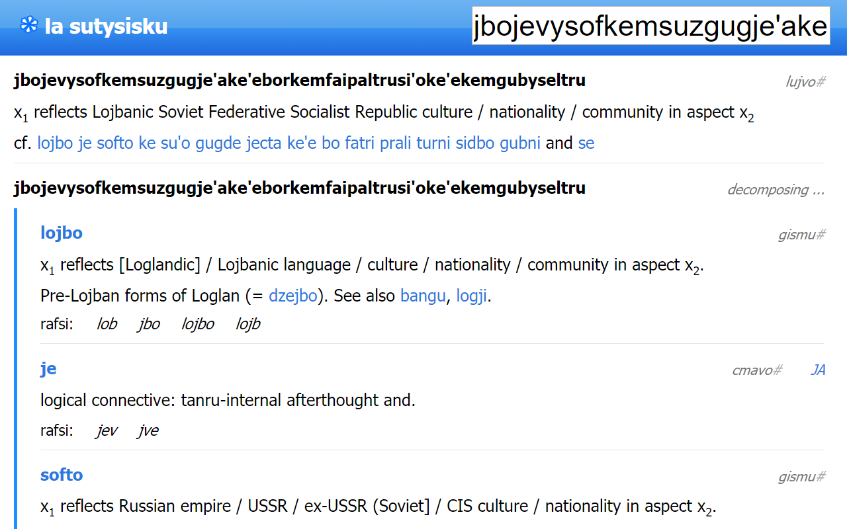Follow the cf. link 'gugde'

click(218, 143)
